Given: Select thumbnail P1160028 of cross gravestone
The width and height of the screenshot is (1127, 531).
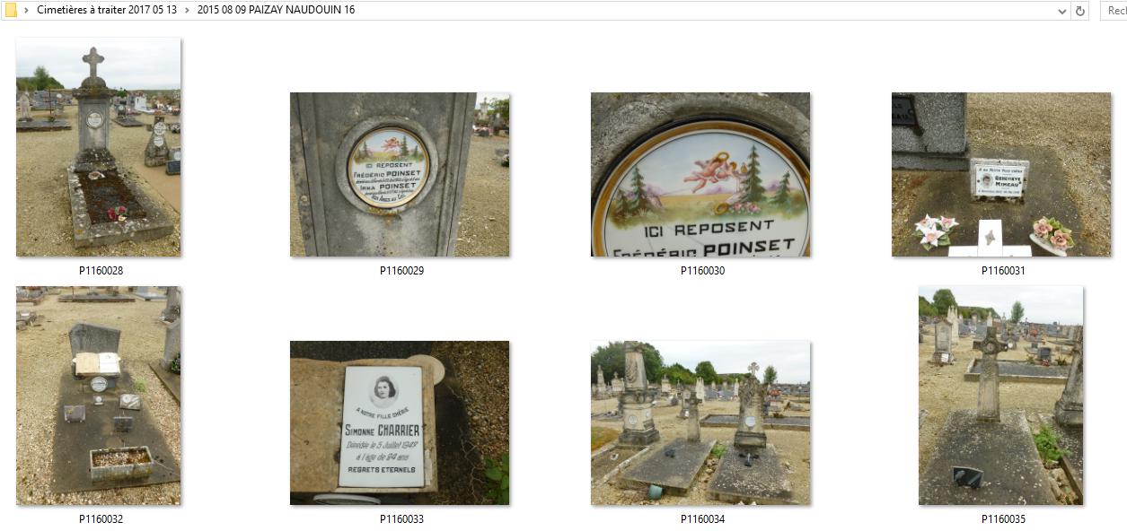Looking at the screenshot, I should [x=99, y=147].
